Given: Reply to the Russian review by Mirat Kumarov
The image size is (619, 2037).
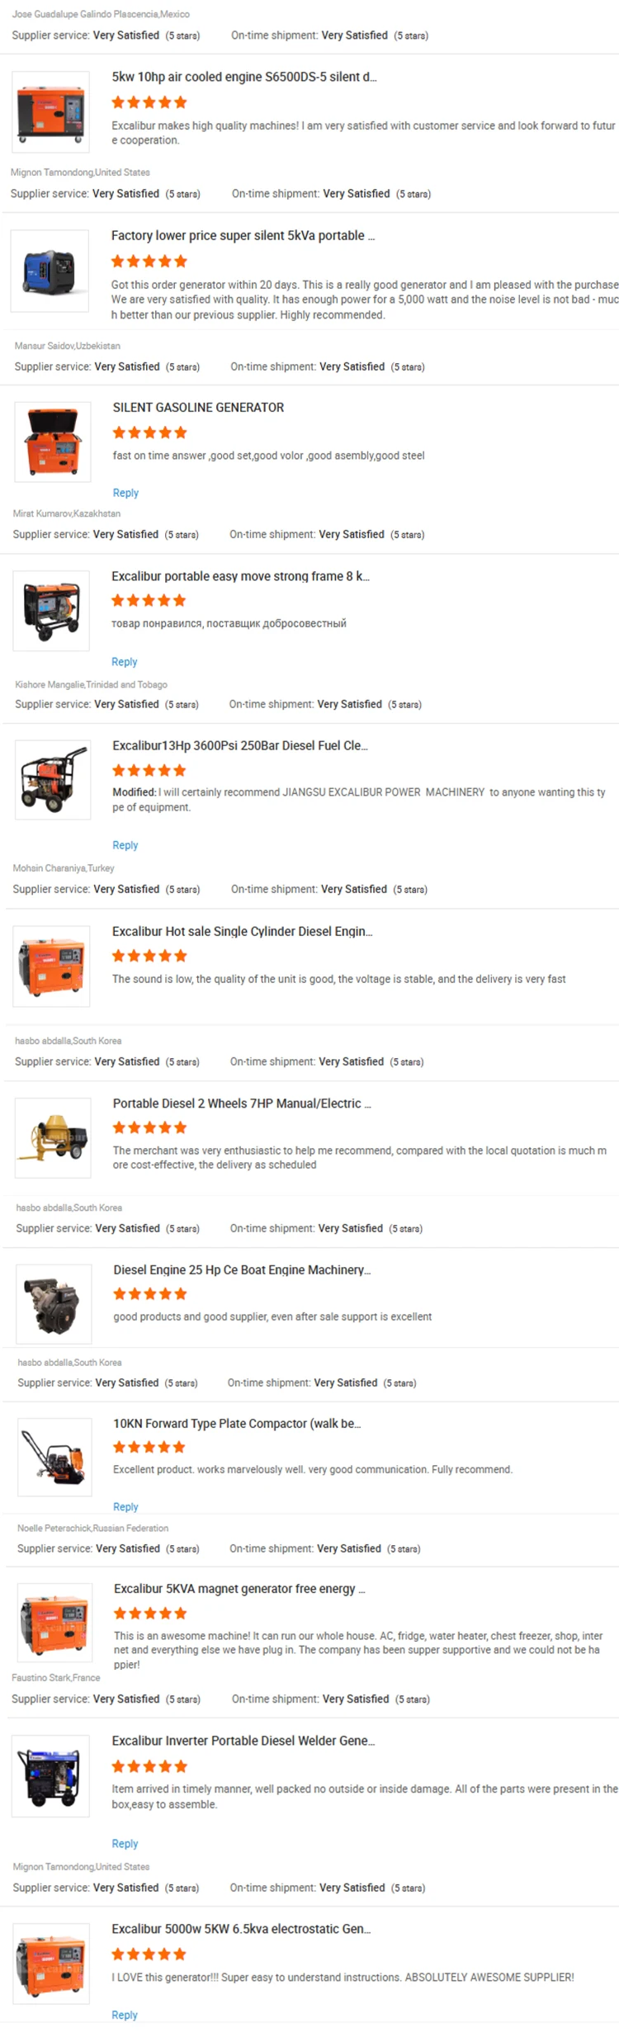Looking at the screenshot, I should (x=125, y=662).
